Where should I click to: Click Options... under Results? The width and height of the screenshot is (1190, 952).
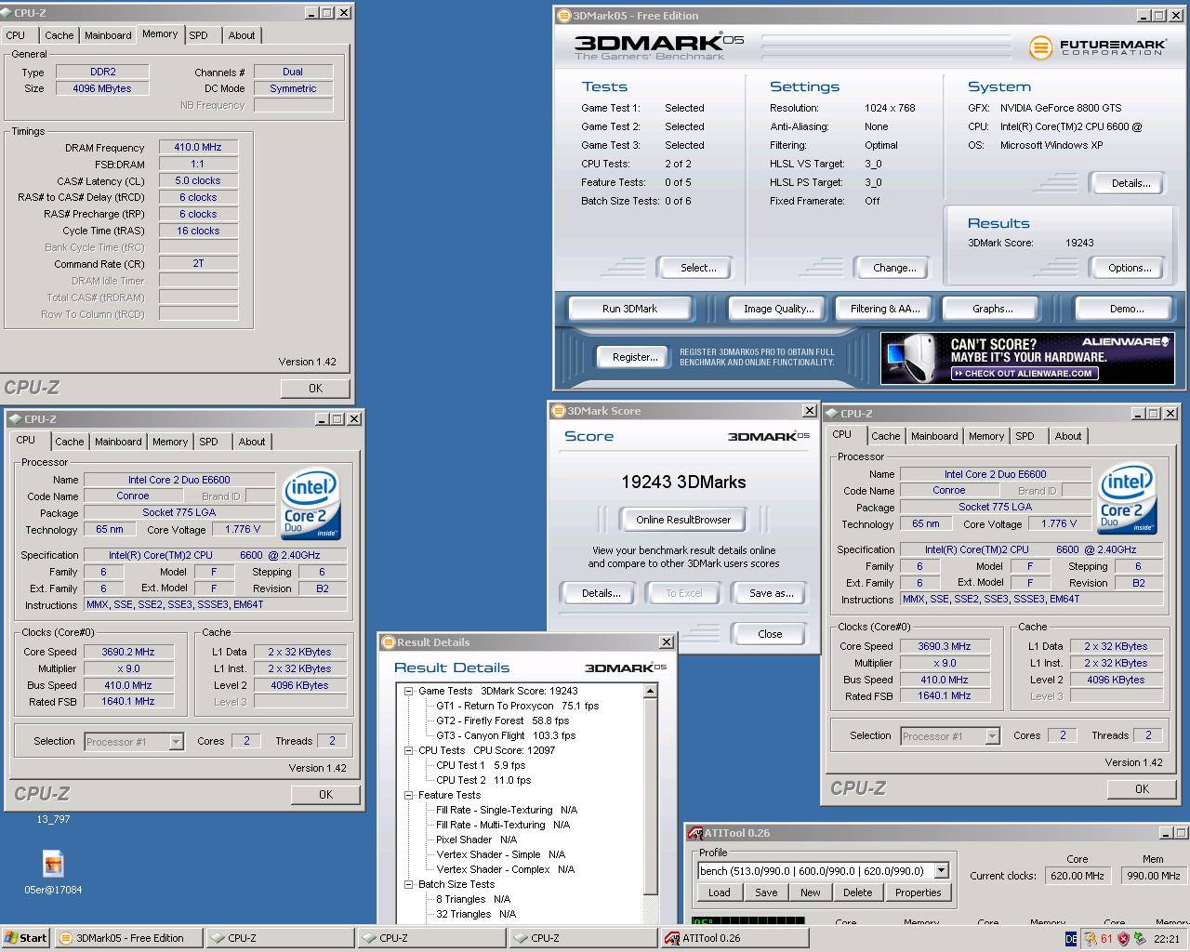1130,268
